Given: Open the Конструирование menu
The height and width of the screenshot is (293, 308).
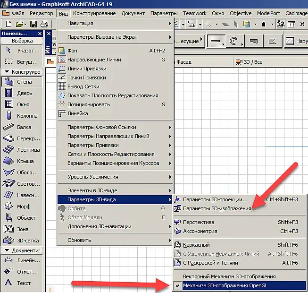Looking at the screenshot, I should [94, 13].
